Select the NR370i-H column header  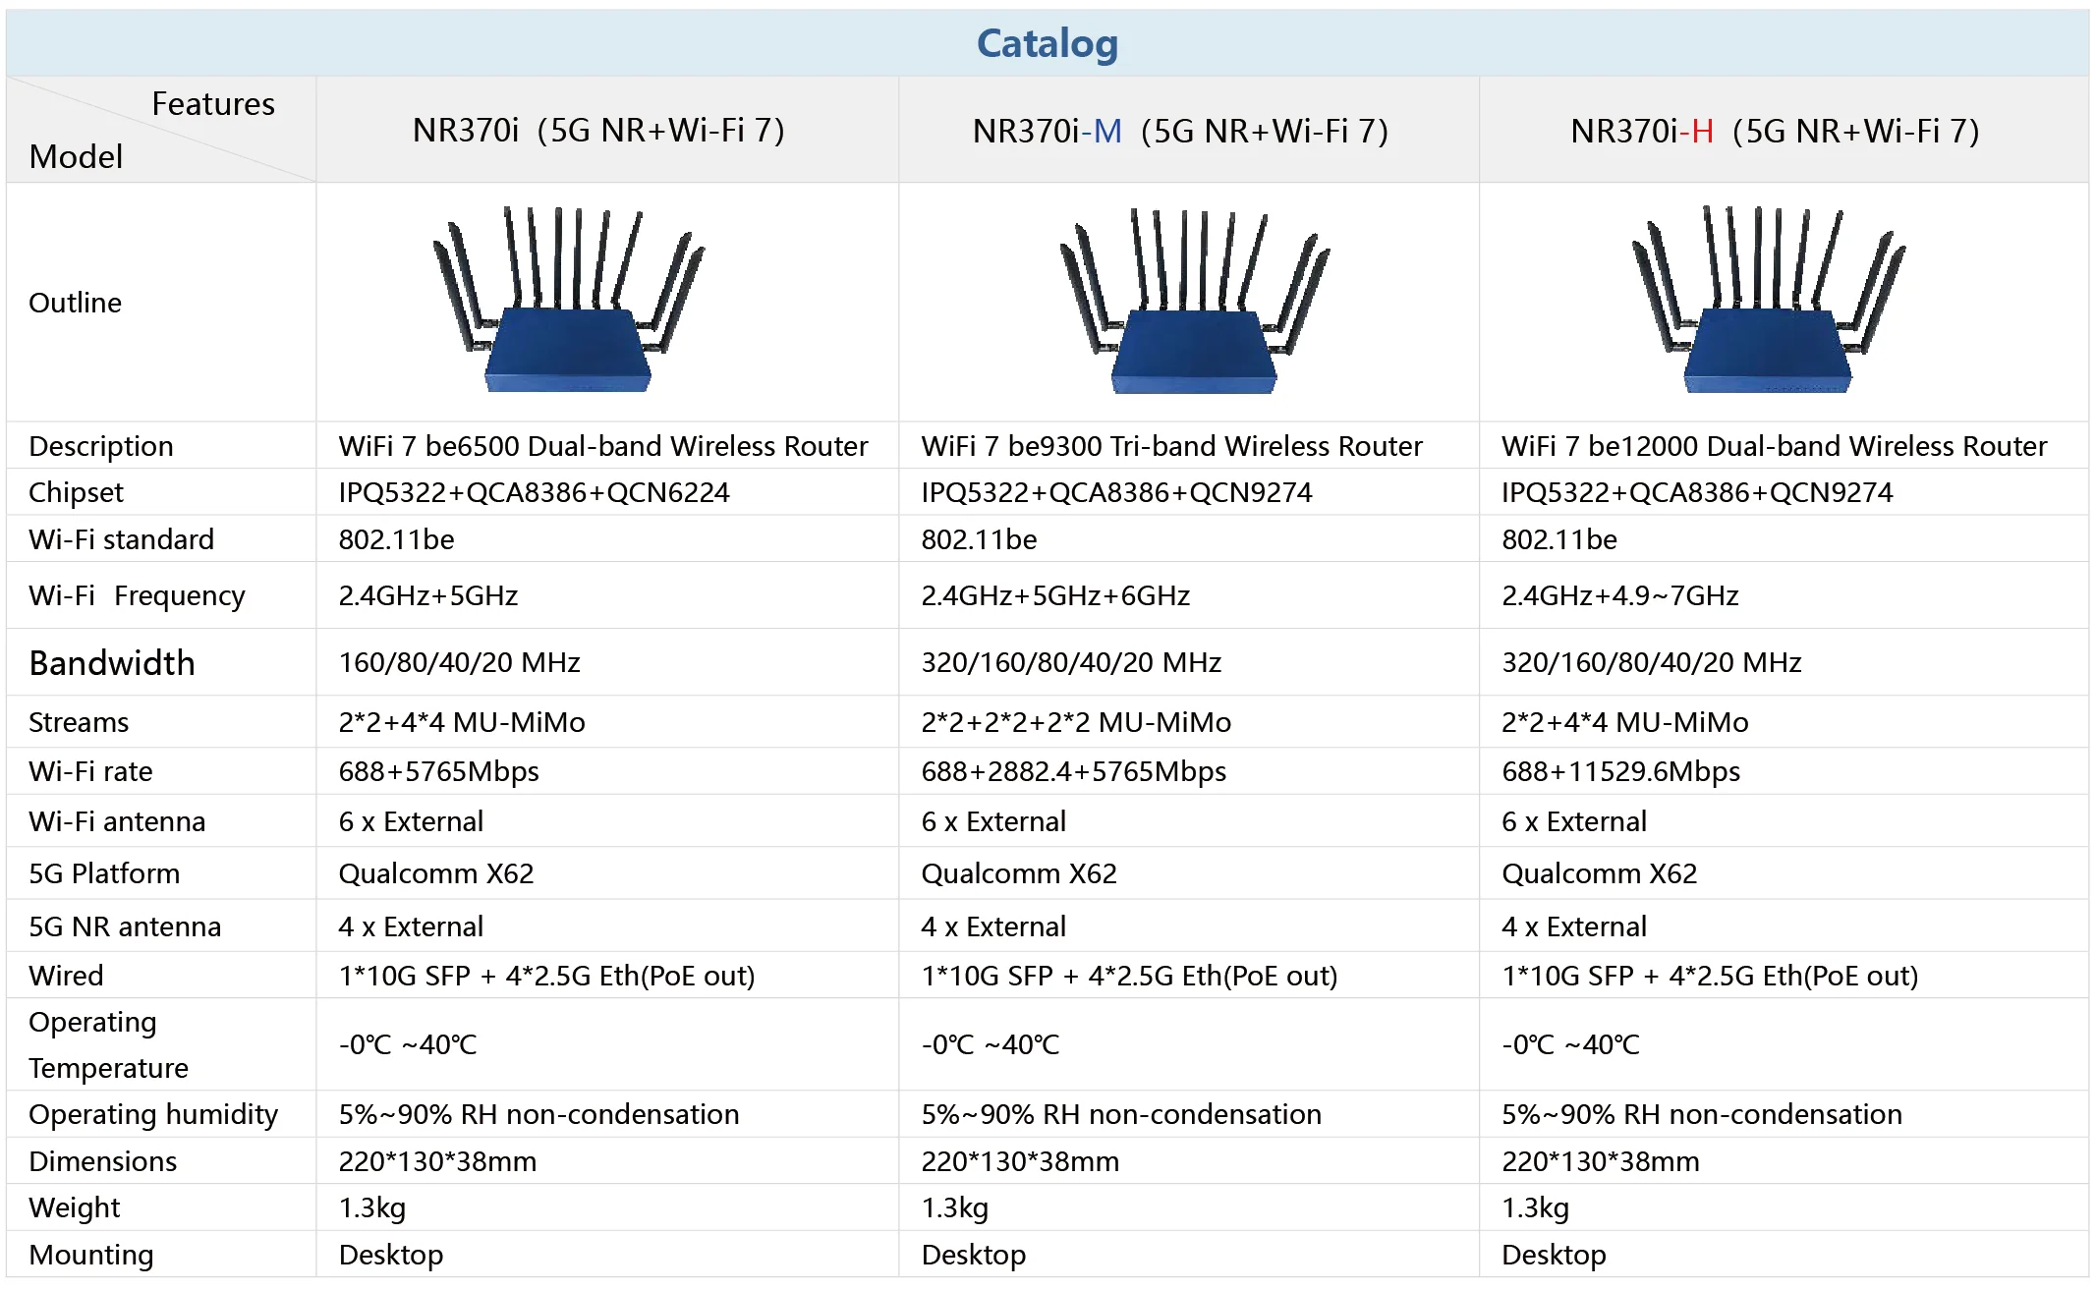pyautogui.click(x=1775, y=131)
